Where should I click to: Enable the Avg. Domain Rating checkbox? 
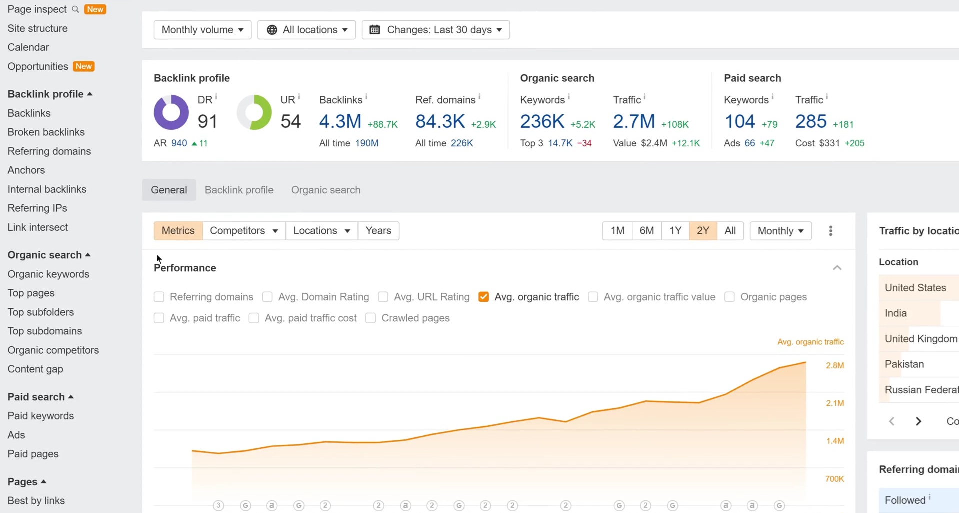point(267,297)
